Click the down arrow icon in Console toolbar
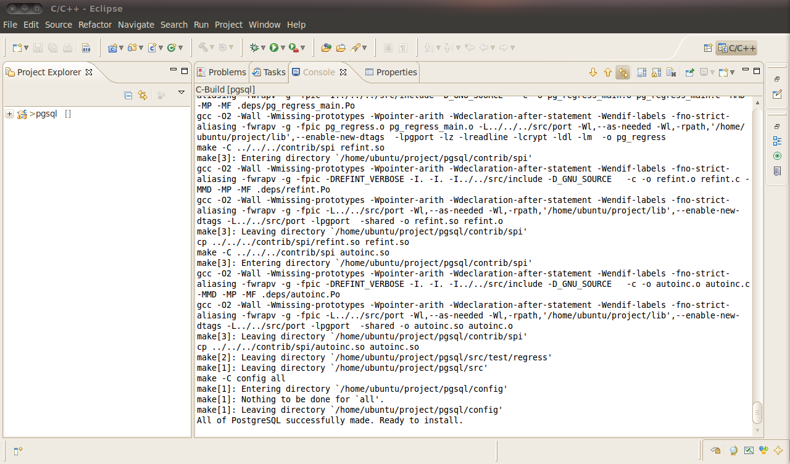The height and width of the screenshot is (464, 790). pos(593,72)
